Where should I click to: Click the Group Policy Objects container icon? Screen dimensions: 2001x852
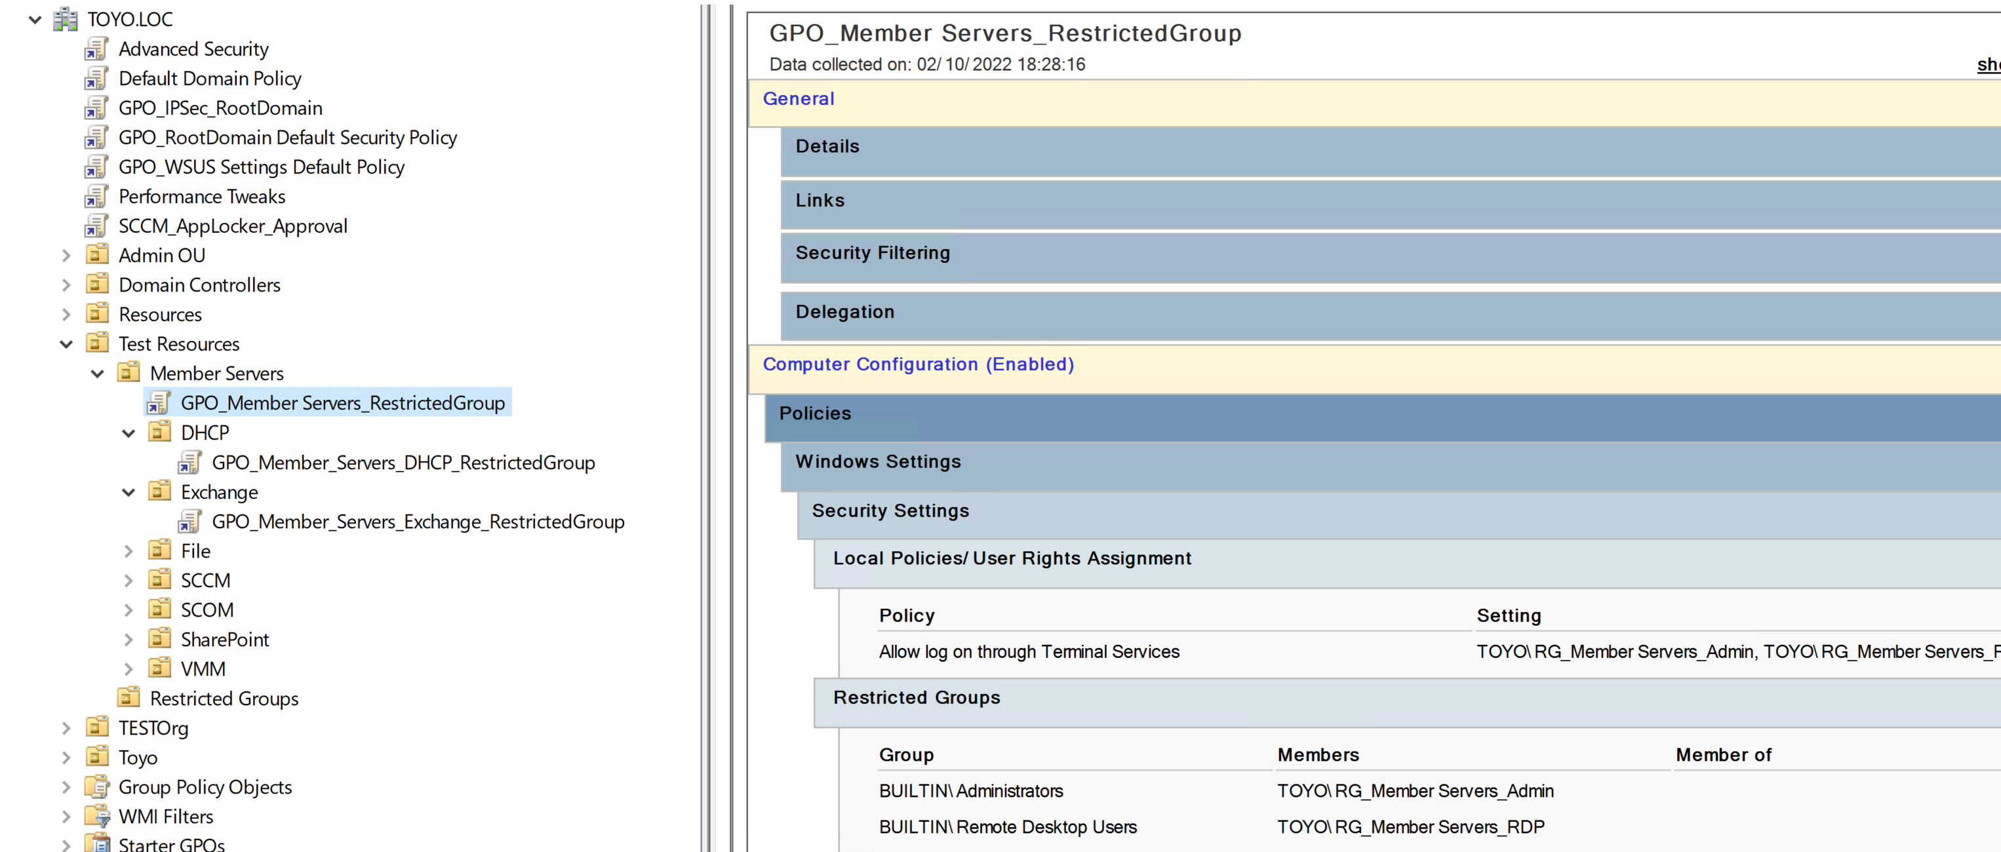click(98, 786)
